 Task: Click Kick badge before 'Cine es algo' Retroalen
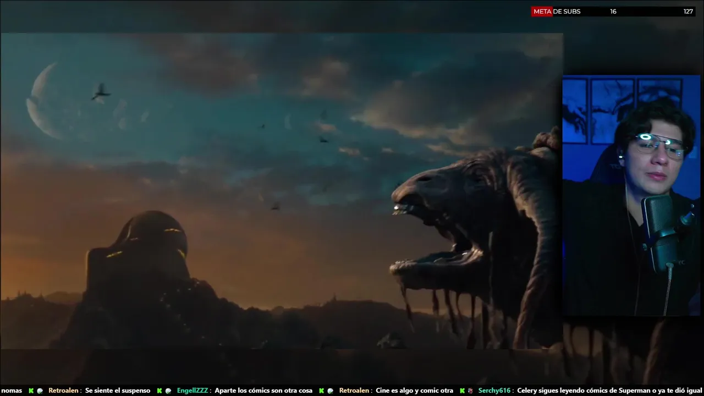click(322, 391)
